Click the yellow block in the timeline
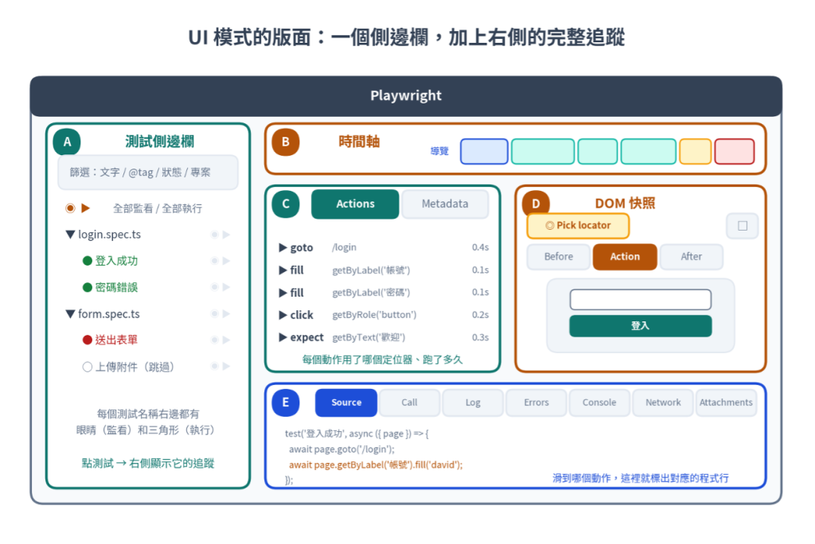Screen dimensions: 815x544 click(695, 151)
